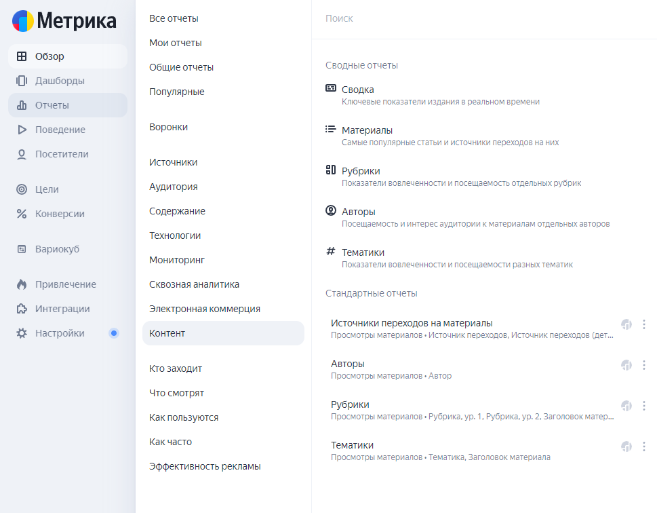Click chart icon beside Источники переходов на материалы

[626, 324]
